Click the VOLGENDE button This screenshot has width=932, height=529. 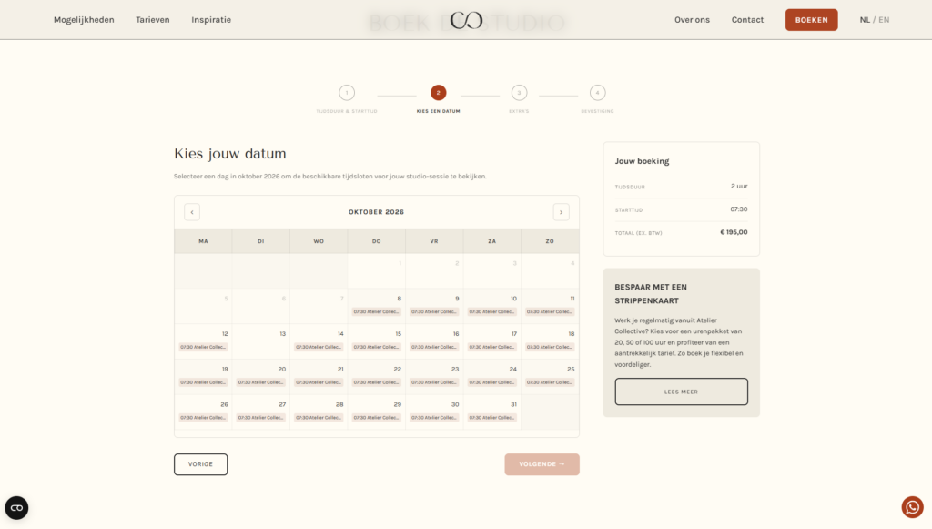pyautogui.click(x=542, y=464)
